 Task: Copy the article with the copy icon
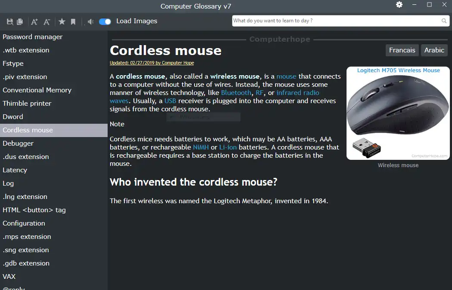20,21
